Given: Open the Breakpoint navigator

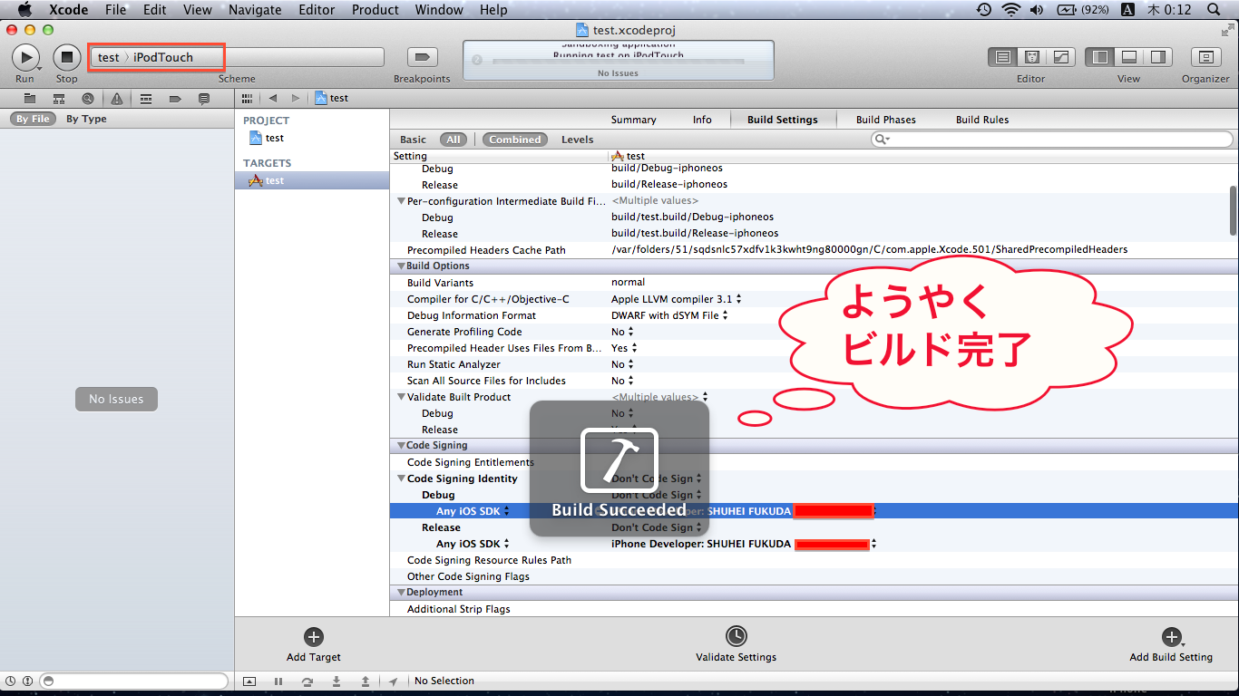Looking at the screenshot, I should (x=175, y=99).
